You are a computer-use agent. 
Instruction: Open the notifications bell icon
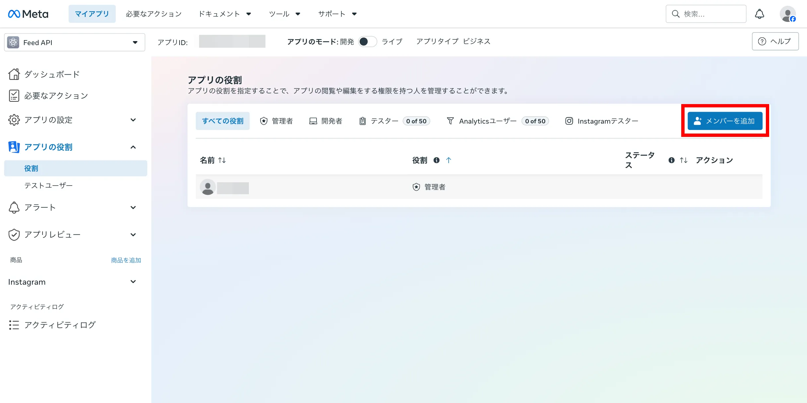point(760,14)
